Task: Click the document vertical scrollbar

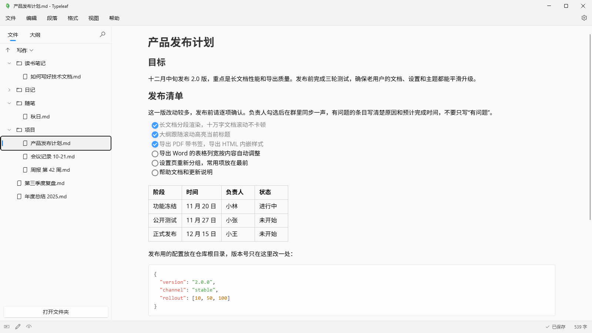Action: (x=590, y=127)
